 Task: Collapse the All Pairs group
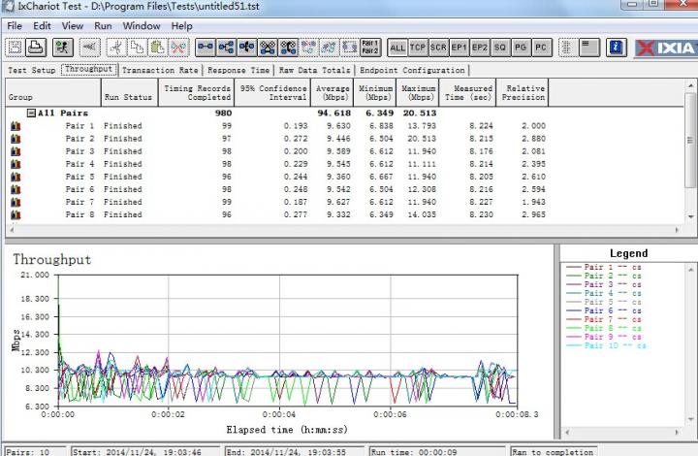click(x=31, y=114)
